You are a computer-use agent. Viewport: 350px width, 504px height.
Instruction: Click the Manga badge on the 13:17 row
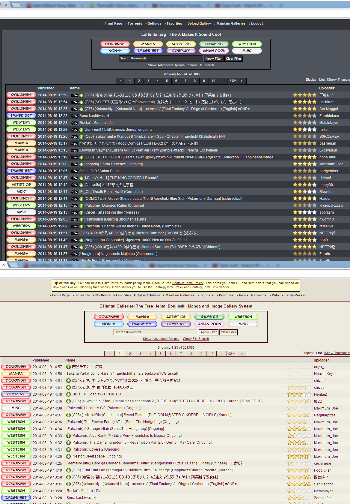(x=21, y=143)
